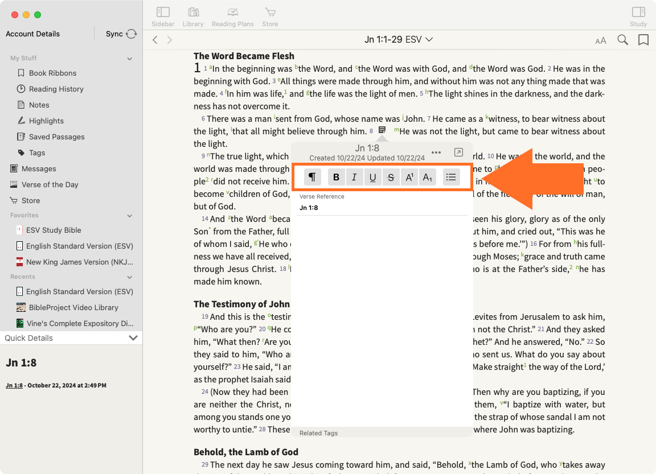This screenshot has height=474, width=656.
Task: Collapse the Quick Details panel
Action: pyautogui.click(x=133, y=338)
